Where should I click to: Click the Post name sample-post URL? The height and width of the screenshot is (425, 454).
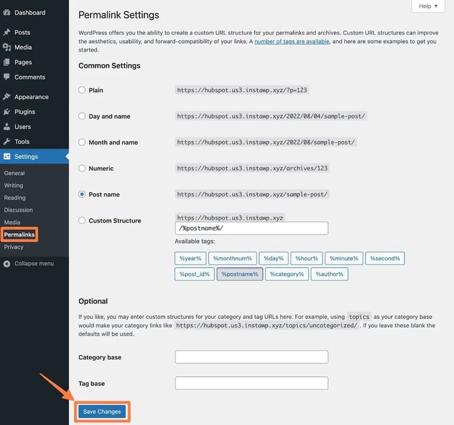click(252, 194)
